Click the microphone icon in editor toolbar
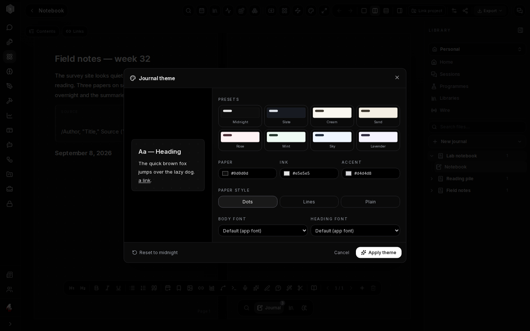Viewport: 530px width, 331px height. [x=245, y=288]
